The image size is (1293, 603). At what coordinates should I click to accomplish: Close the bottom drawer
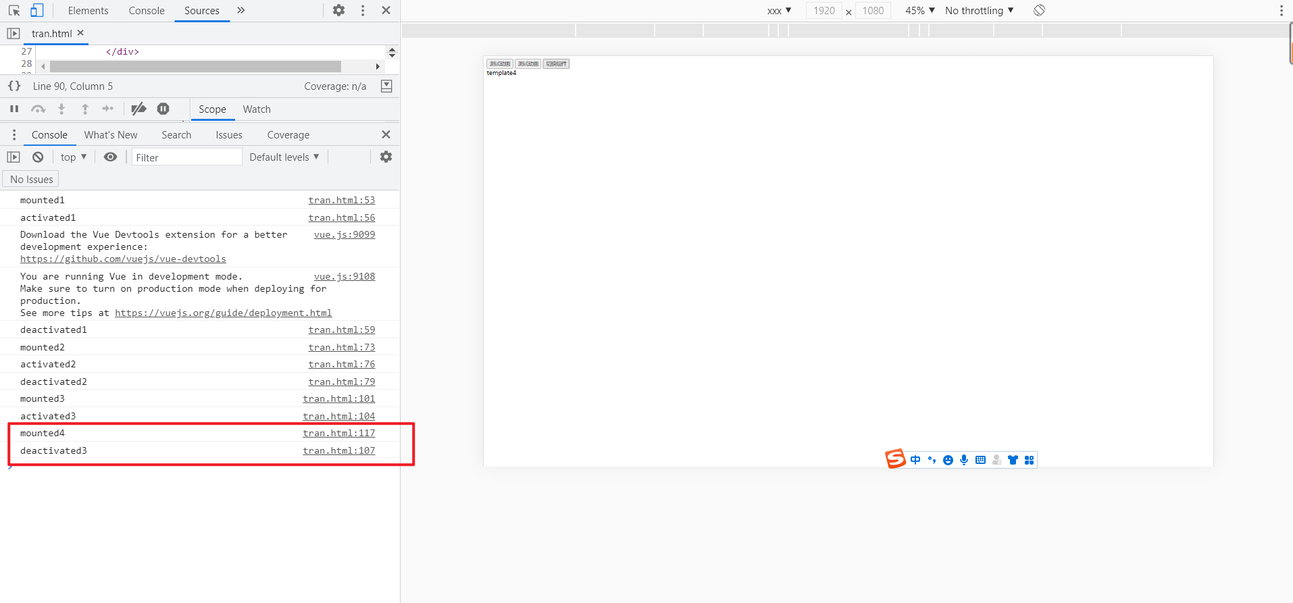click(386, 134)
